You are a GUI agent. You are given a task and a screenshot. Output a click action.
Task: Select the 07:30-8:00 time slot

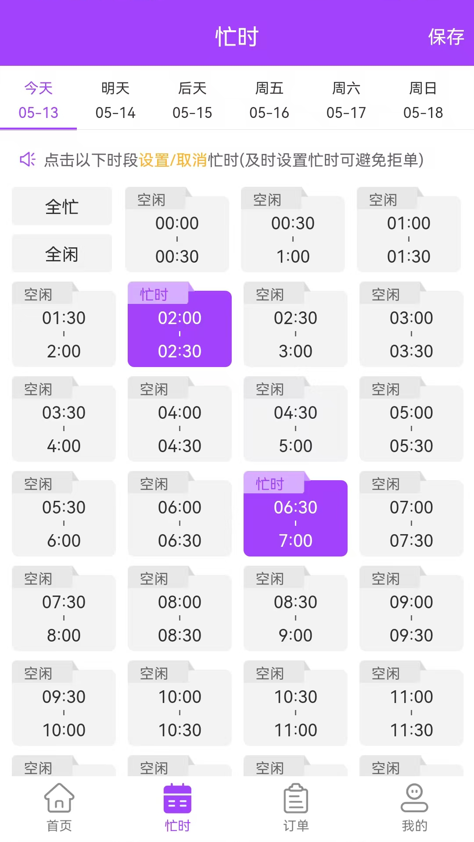64,613
